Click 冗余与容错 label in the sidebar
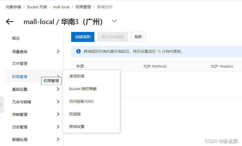The image size is (242, 146). coord(22,102)
